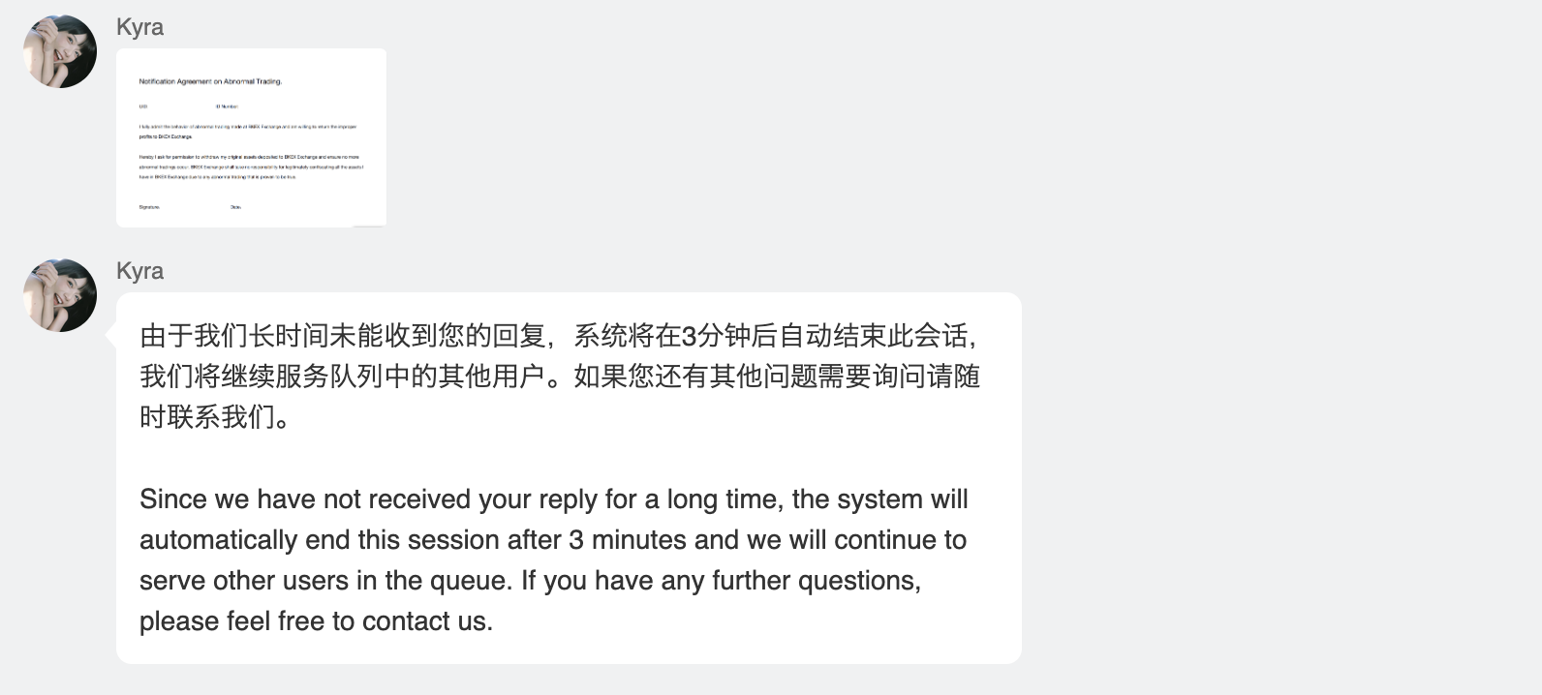The height and width of the screenshot is (695, 1542).
Task: Click the agreement title inside the thumbnail
Action: point(210,81)
